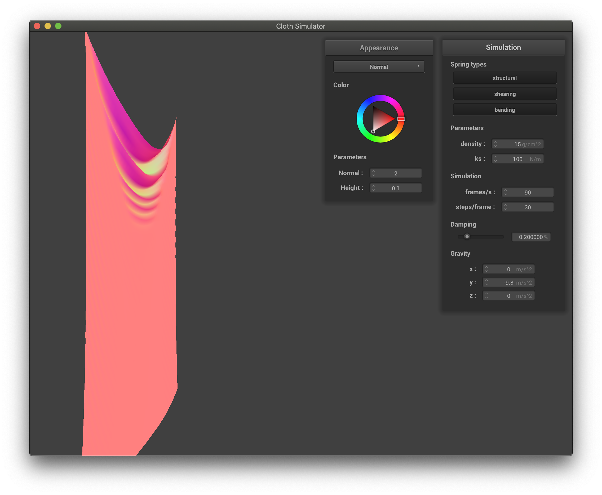Click the frames/s stepper arrows
The height and width of the screenshot is (495, 602).
pos(505,192)
